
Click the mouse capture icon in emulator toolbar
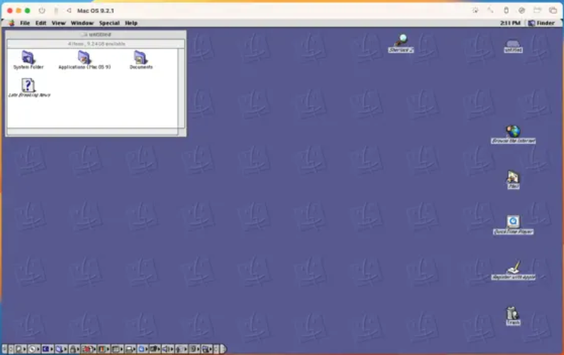[x=506, y=11]
